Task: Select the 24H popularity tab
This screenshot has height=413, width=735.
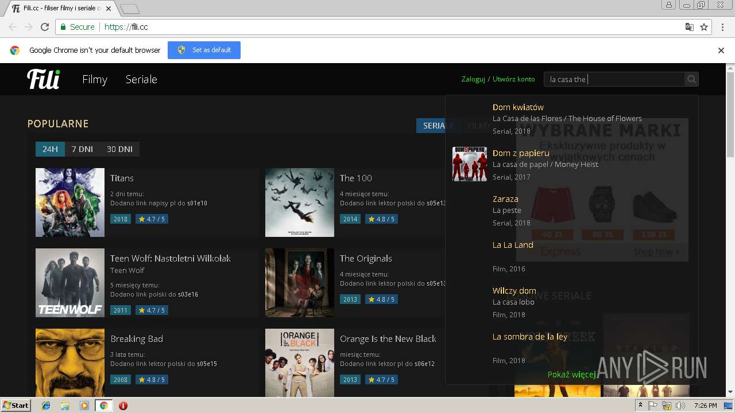Action: tap(50, 149)
